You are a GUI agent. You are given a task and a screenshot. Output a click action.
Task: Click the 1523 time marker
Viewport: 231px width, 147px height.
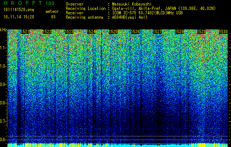tap(69, 32)
